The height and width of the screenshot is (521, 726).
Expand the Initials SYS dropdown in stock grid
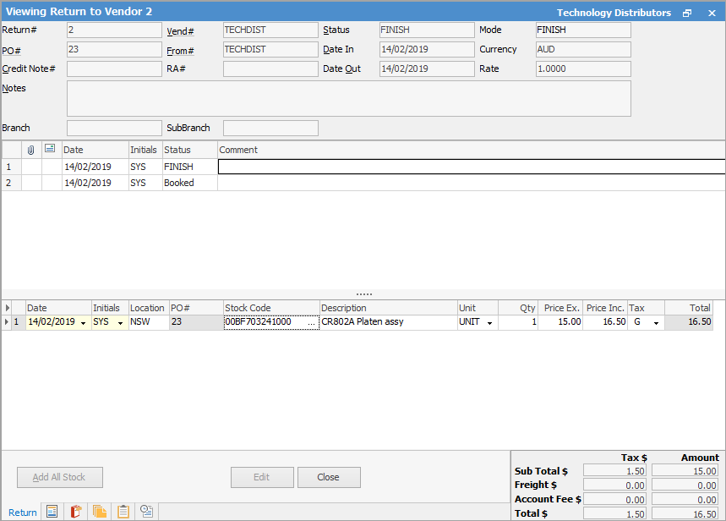coord(120,323)
